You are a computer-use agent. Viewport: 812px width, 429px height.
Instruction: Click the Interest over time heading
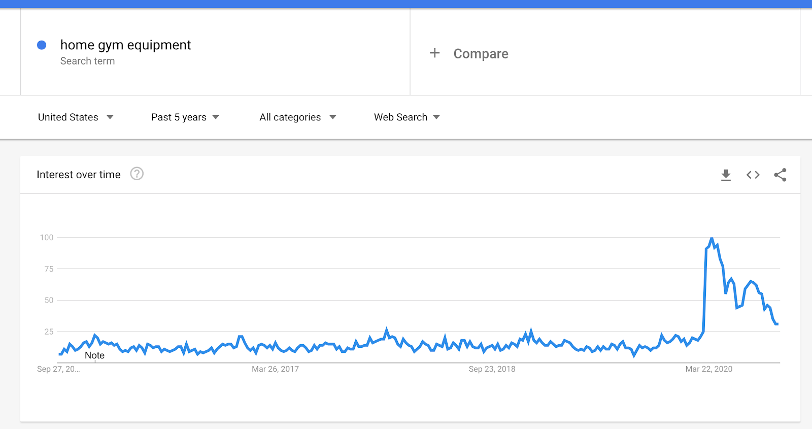pos(79,175)
